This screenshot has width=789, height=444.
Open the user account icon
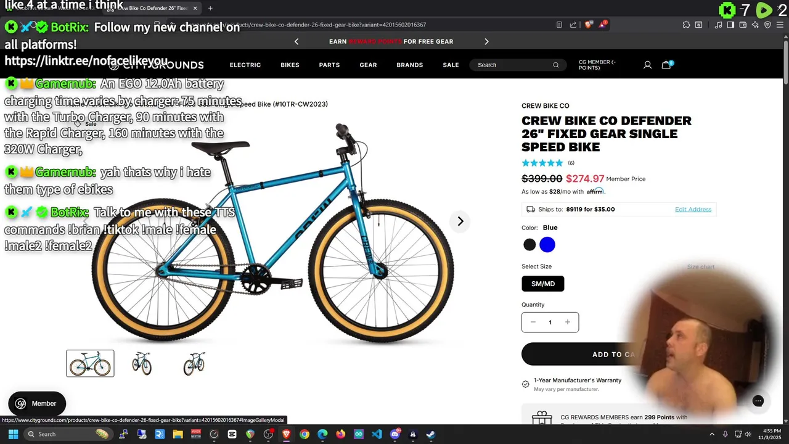pos(647,65)
